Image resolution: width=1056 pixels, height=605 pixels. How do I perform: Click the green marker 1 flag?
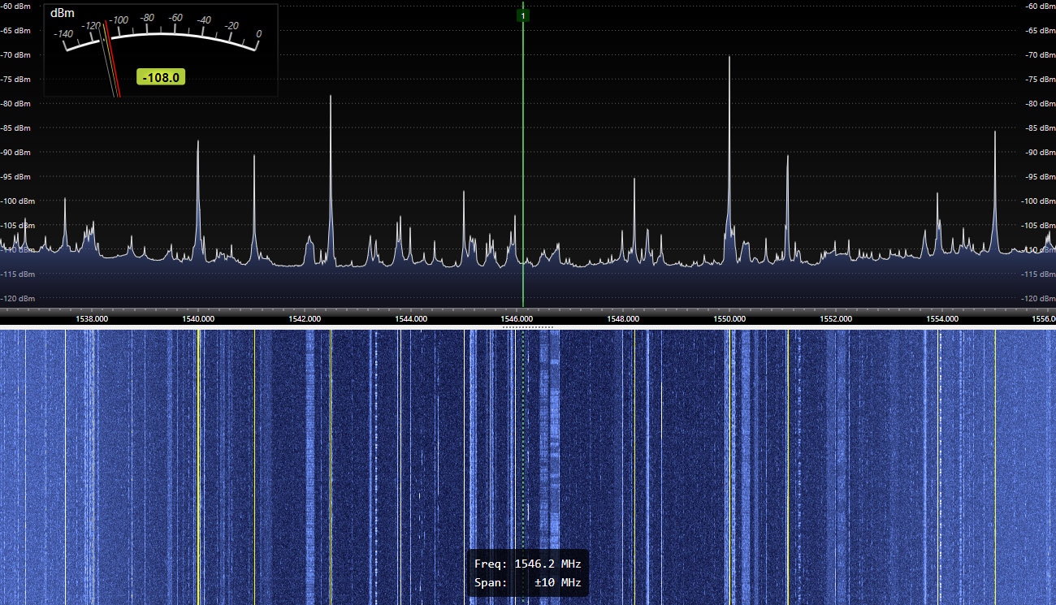click(523, 15)
